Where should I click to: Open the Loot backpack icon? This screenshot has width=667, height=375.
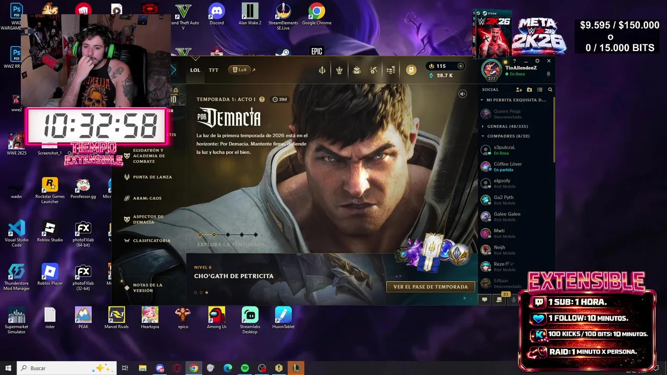coord(356,70)
